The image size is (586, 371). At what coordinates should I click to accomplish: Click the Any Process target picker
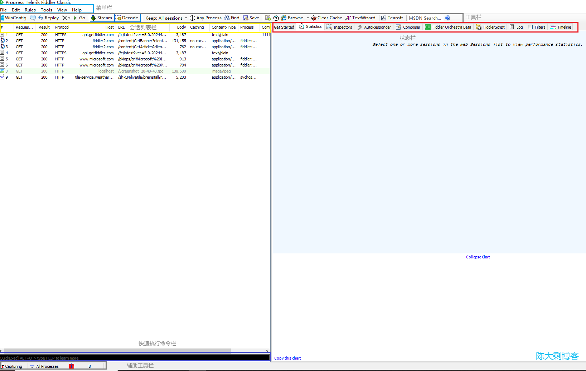click(205, 18)
